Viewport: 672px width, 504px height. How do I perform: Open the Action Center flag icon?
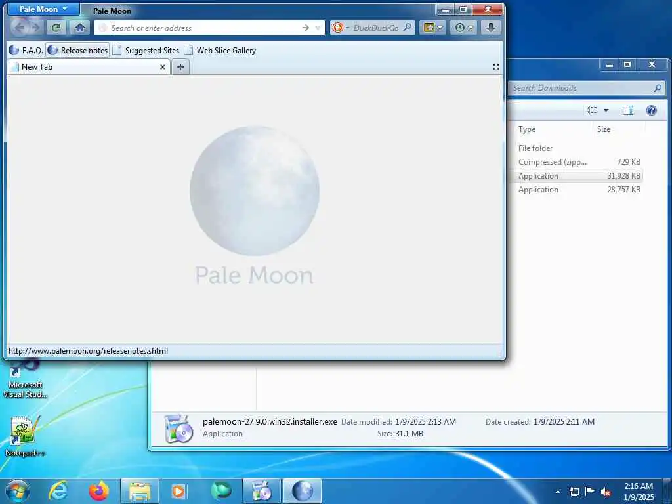coord(590,492)
